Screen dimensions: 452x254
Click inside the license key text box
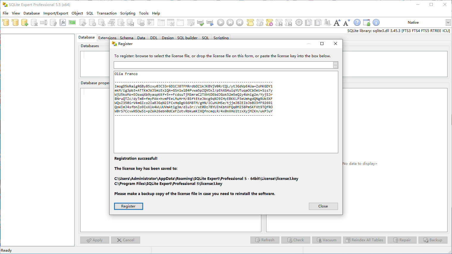[x=226, y=133]
